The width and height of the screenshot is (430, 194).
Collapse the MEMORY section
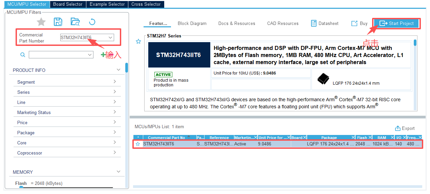[118, 172]
